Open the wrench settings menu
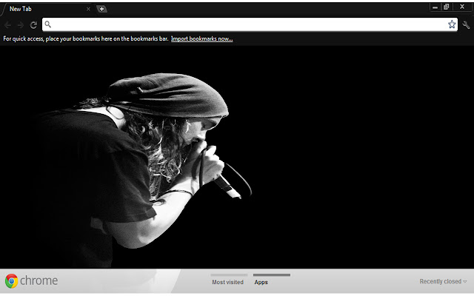Viewport: 474px width, 296px height. (466, 24)
